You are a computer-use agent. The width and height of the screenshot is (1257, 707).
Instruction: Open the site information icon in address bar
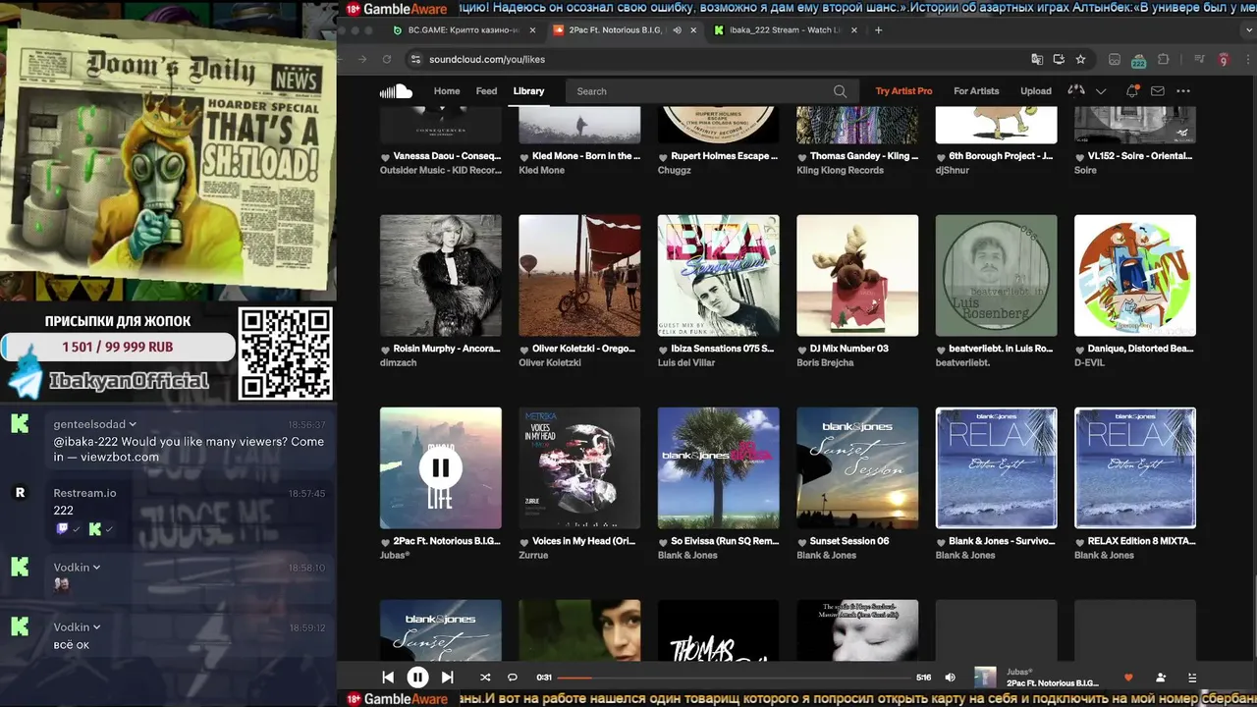417,59
